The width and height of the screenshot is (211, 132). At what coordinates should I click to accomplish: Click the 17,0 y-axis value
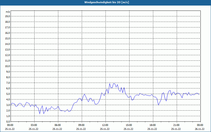click(x=8, y=27)
